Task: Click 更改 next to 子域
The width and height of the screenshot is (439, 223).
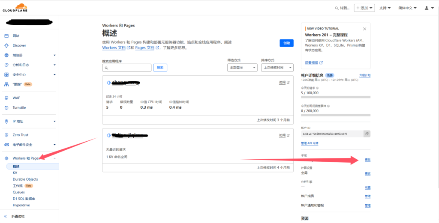Action: (367, 160)
